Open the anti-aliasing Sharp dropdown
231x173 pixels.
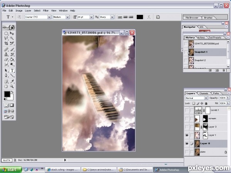(x=112, y=17)
